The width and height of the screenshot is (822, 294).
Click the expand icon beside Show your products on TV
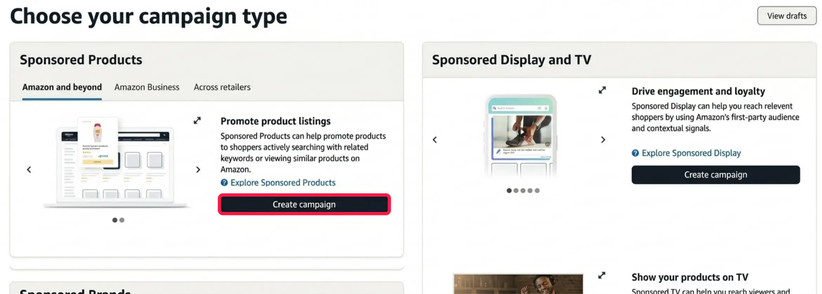coord(602,275)
